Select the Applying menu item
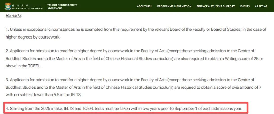The image size is (274, 114). click(261, 6)
